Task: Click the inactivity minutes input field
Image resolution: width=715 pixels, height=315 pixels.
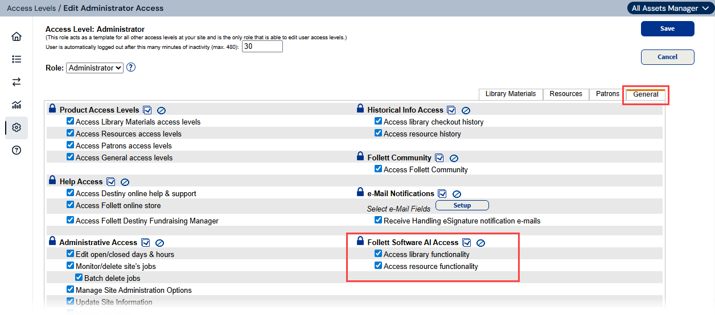Action: tap(262, 47)
